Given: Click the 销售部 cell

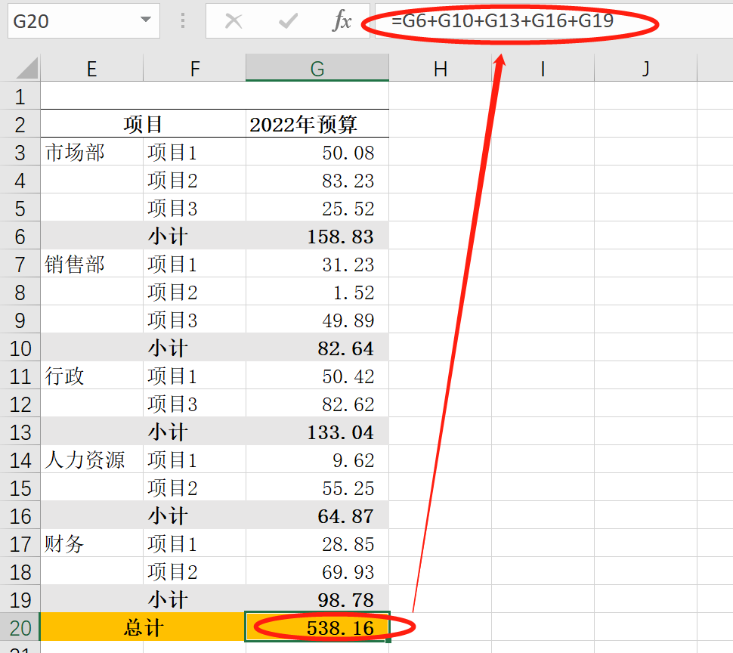Looking at the screenshot, I should coord(92,264).
